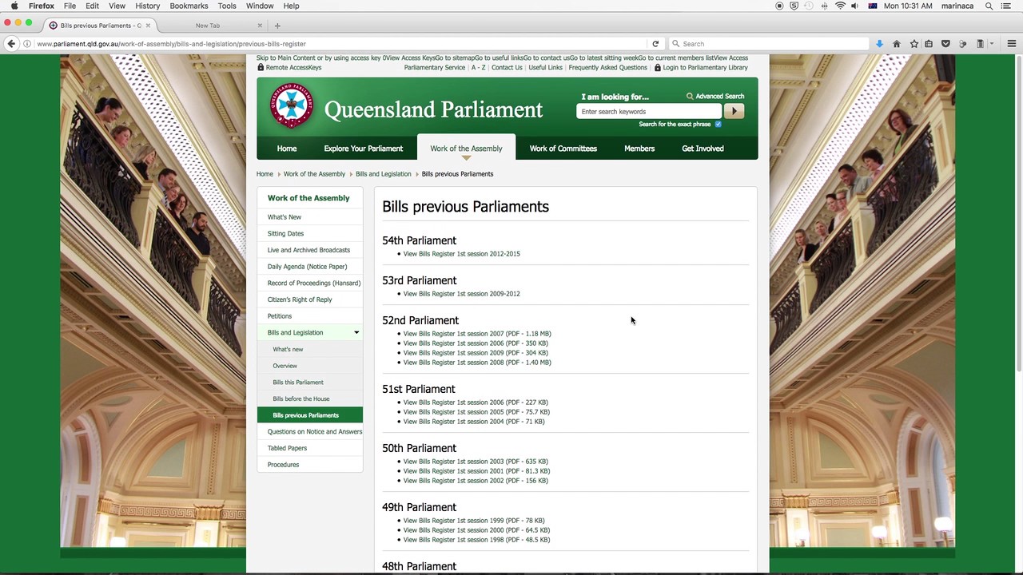Screen dimensions: 1023x575
Task: Go back using the browser back arrow
Action: pos(11,44)
